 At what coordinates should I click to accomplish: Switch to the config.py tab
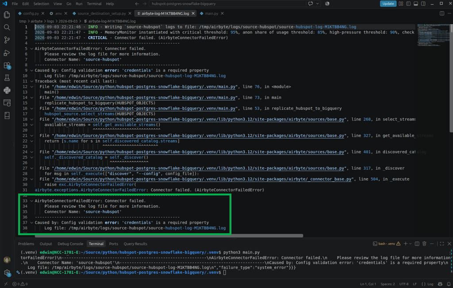31,13
